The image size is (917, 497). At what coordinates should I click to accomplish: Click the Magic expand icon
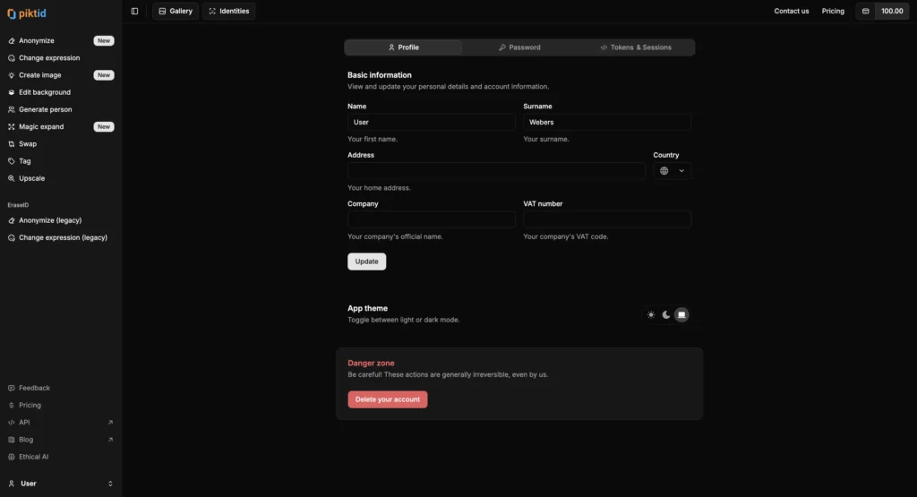[x=11, y=126]
